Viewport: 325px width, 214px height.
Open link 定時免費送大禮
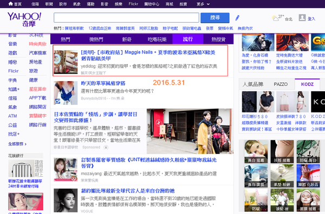point(289,55)
